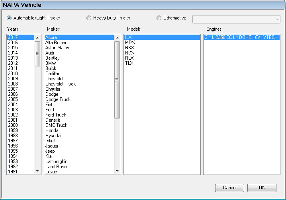Select the Othermotive radio button
The image size is (286, 200).
pos(159,18)
